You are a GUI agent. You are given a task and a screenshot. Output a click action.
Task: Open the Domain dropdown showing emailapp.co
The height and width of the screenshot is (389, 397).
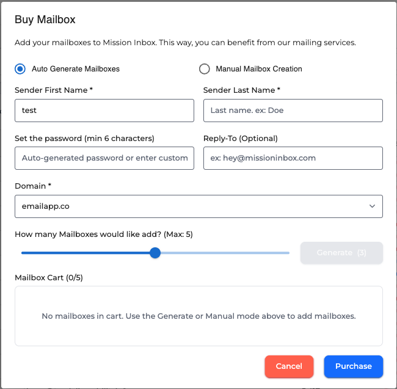(x=189, y=206)
